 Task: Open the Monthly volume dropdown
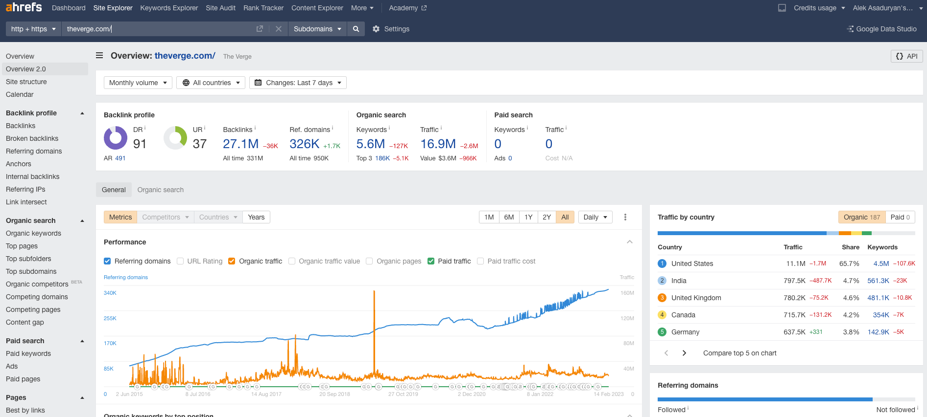pos(138,83)
